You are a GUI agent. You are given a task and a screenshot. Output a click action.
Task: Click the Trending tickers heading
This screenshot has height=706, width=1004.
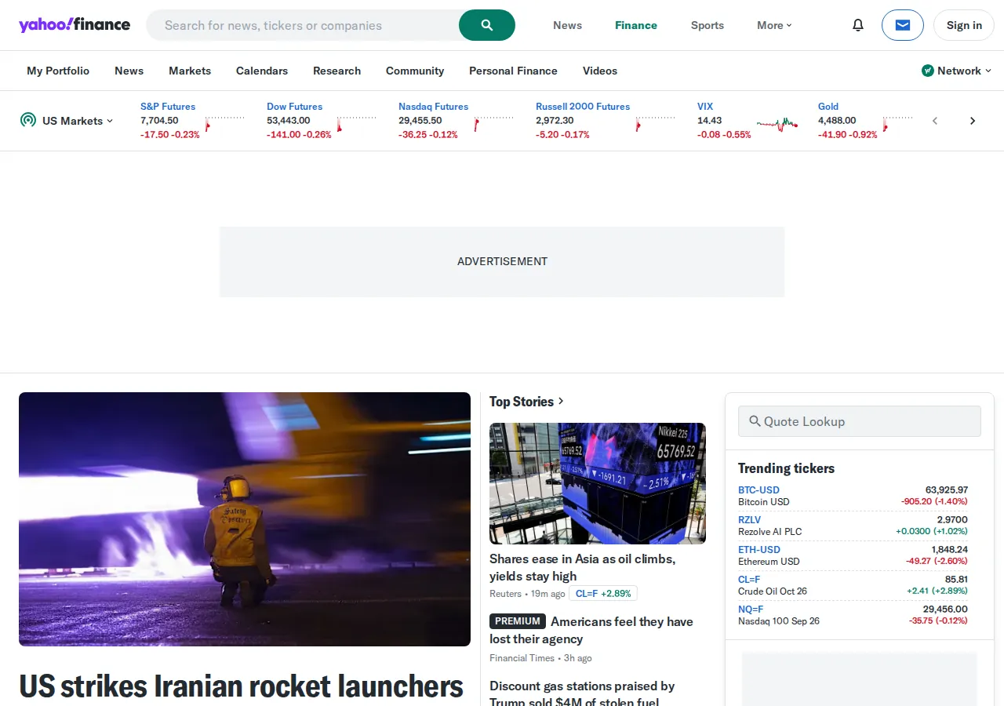tap(786, 468)
